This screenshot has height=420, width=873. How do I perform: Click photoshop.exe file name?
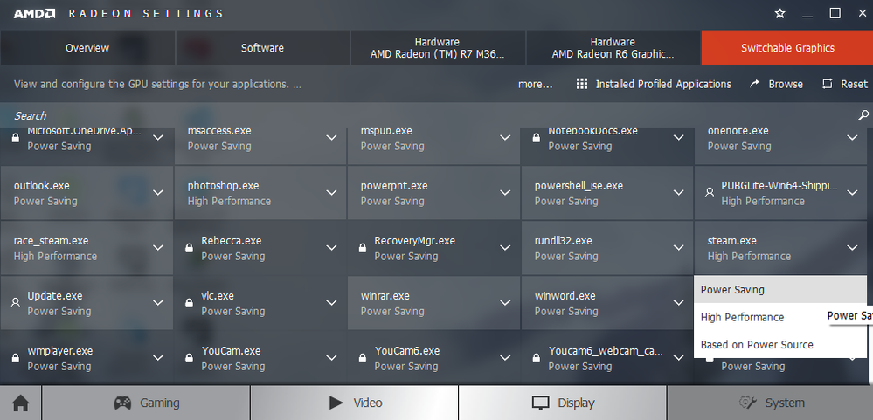[x=223, y=186]
